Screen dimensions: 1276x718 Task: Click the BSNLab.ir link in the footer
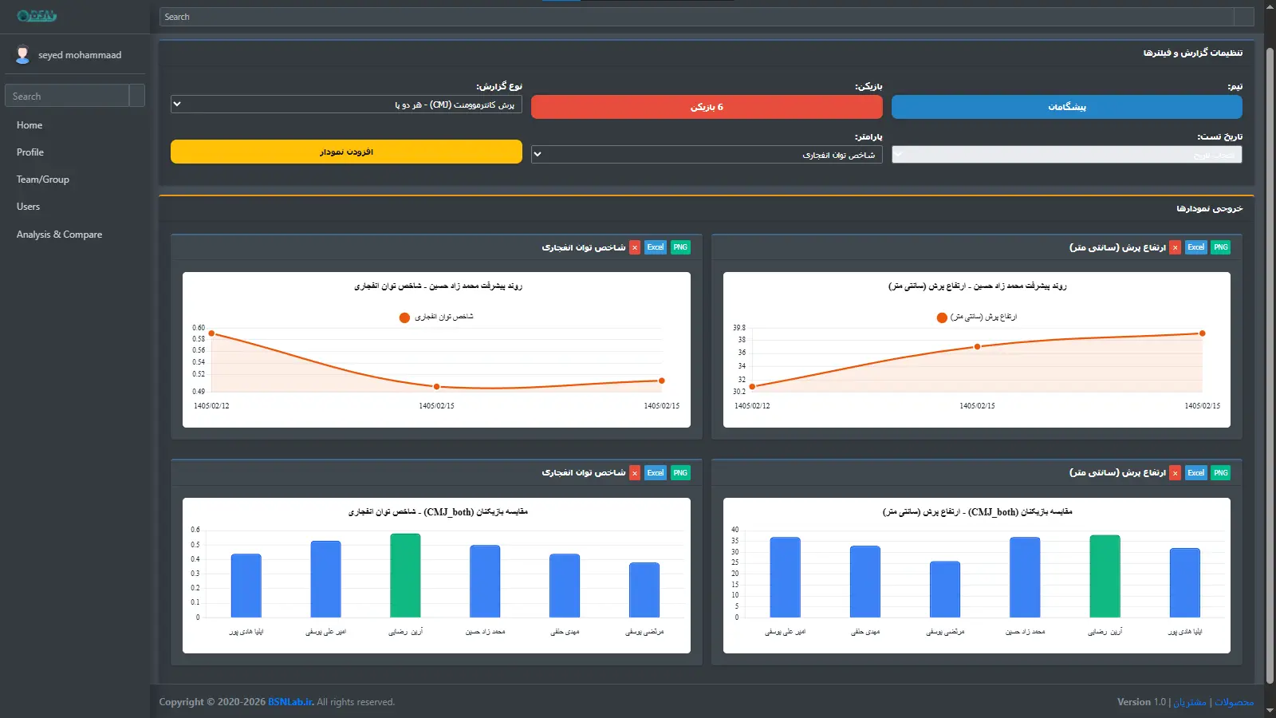[x=290, y=702]
